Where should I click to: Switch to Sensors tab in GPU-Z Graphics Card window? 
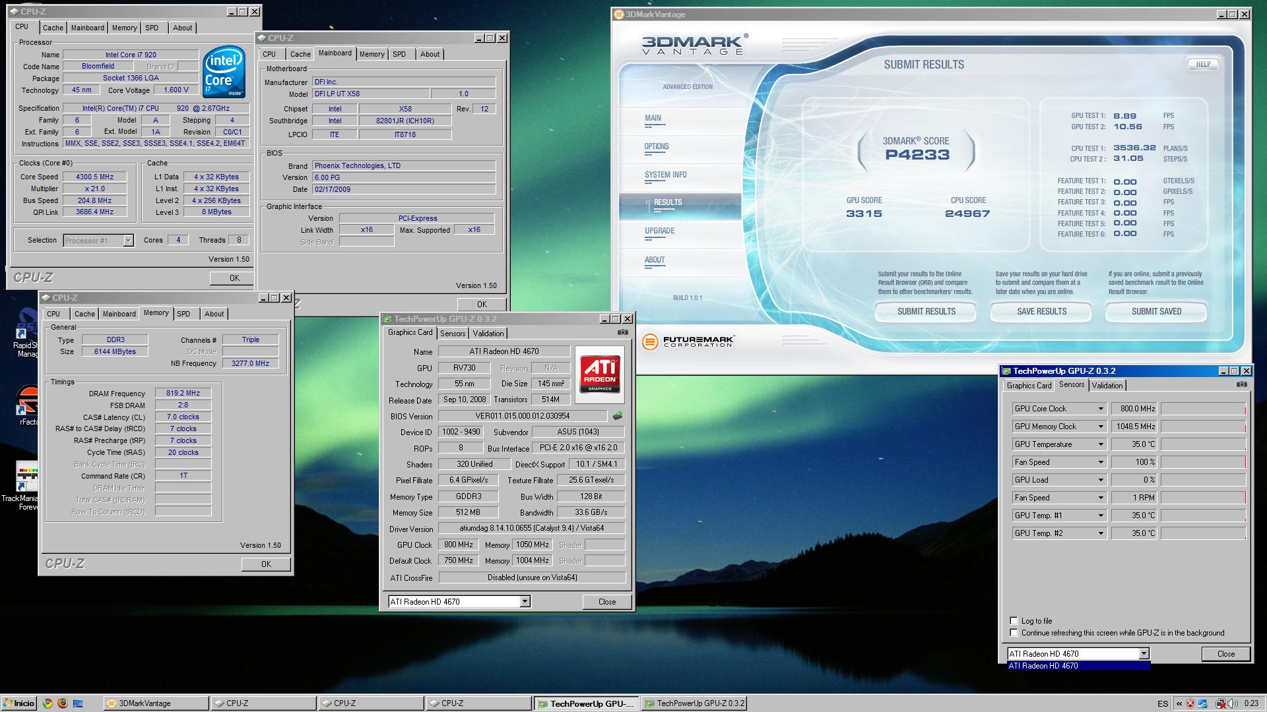pyautogui.click(x=453, y=334)
